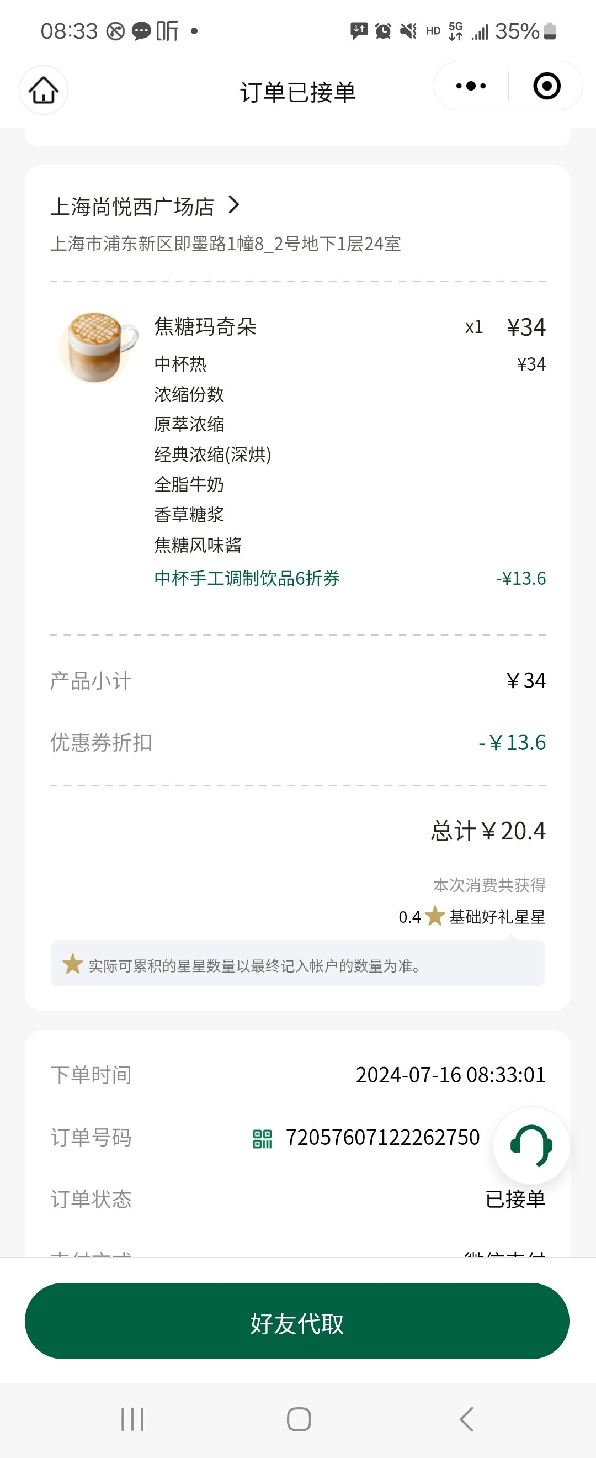Tap the store address text line
596x1458 pixels.
(x=226, y=244)
